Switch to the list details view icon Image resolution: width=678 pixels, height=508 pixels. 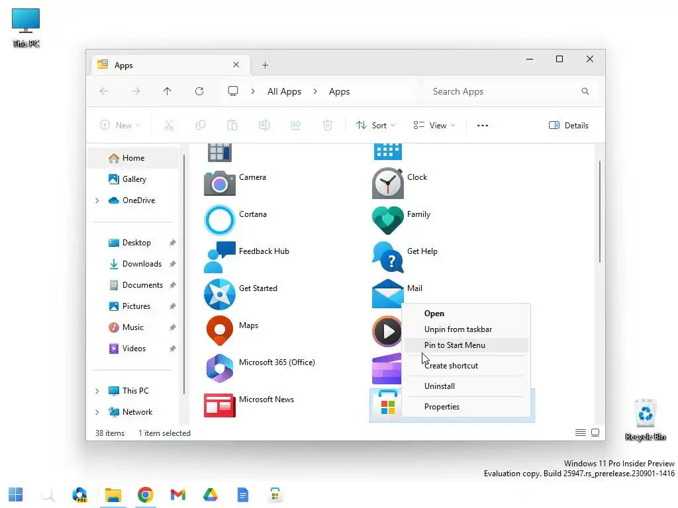coord(581,433)
